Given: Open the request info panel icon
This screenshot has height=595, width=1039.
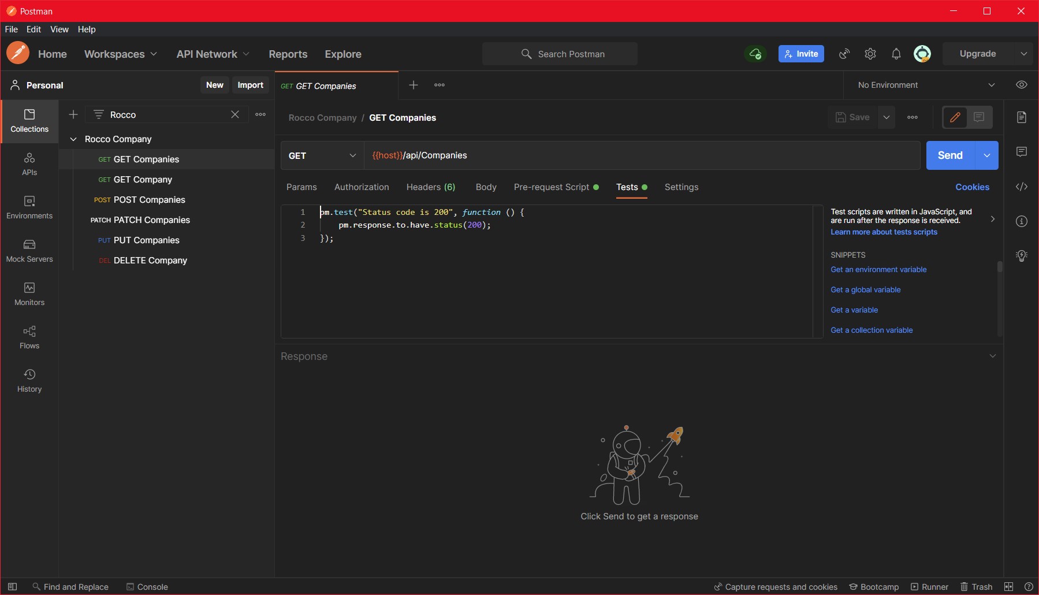Looking at the screenshot, I should click(1022, 221).
